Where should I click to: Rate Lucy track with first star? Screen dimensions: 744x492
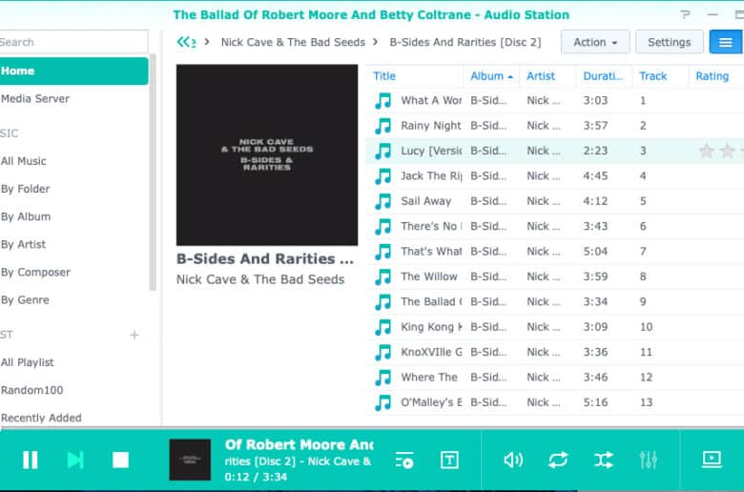point(707,151)
